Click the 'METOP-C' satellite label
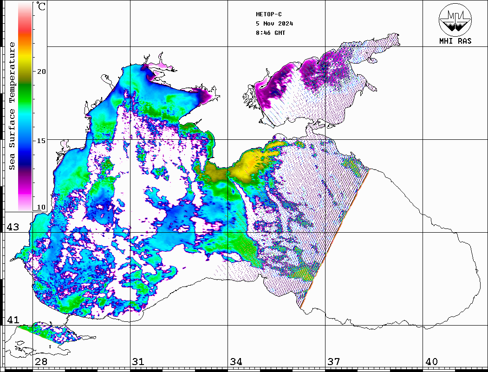This screenshot has width=488, height=372. [269, 14]
